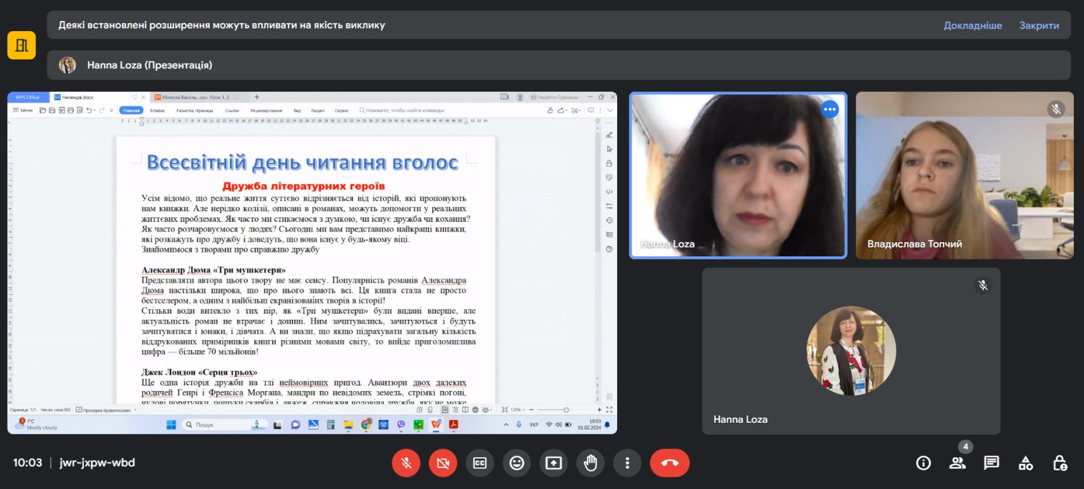Open options on Hanna Loza video tile
Viewport: 1084px width, 489px height.
point(829,110)
